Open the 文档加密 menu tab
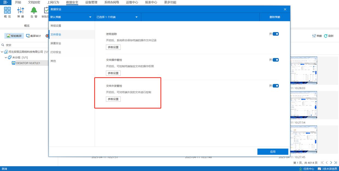The image size is (339, 171). [x=34, y=2]
